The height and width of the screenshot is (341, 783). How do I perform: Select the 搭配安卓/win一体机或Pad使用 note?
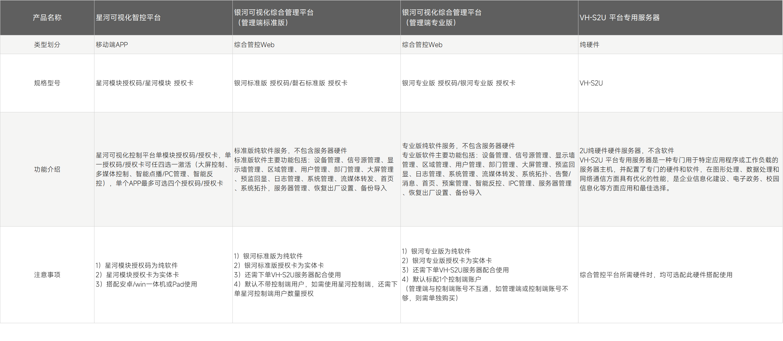146,284
